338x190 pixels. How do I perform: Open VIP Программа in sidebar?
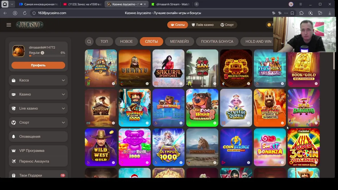38,151
